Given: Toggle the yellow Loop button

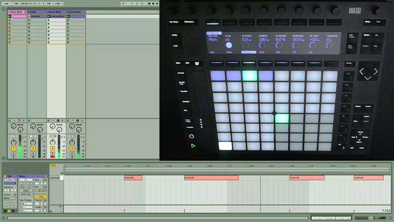Looking at the screenshot, I should (41, 197).
